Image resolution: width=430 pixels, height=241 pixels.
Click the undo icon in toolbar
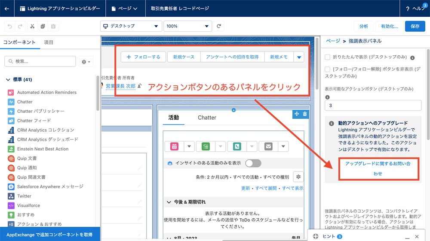[x=10, y=26]
